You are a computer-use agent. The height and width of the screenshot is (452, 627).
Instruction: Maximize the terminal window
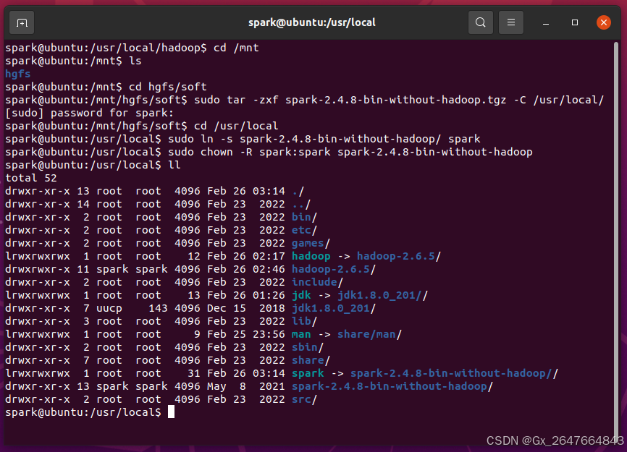[575, 22]
